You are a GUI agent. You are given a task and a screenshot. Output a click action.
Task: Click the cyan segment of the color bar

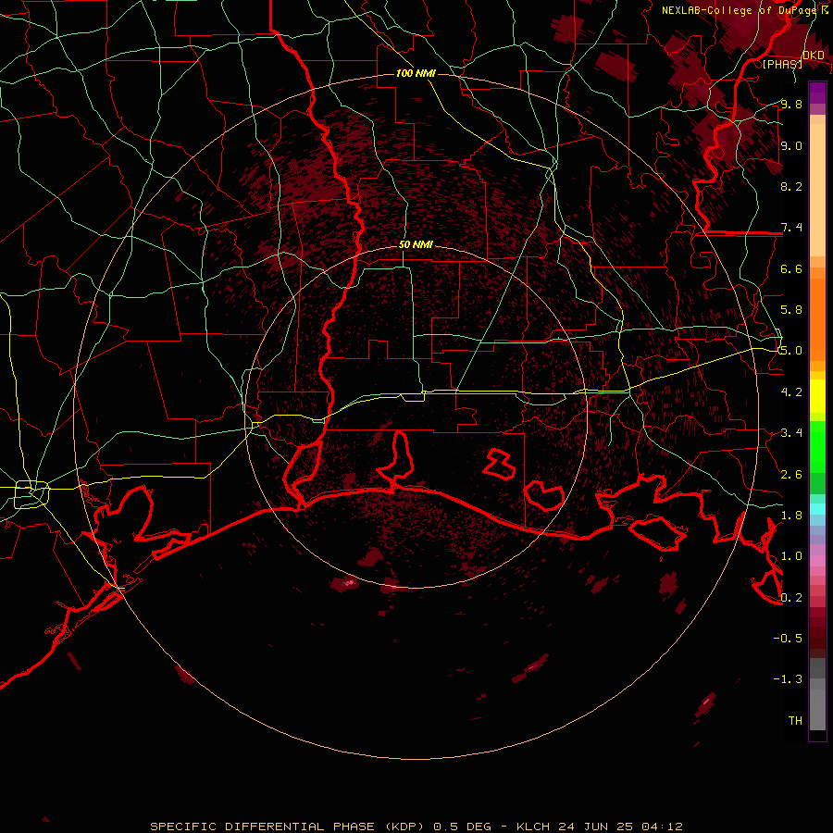tap(817, 509)
